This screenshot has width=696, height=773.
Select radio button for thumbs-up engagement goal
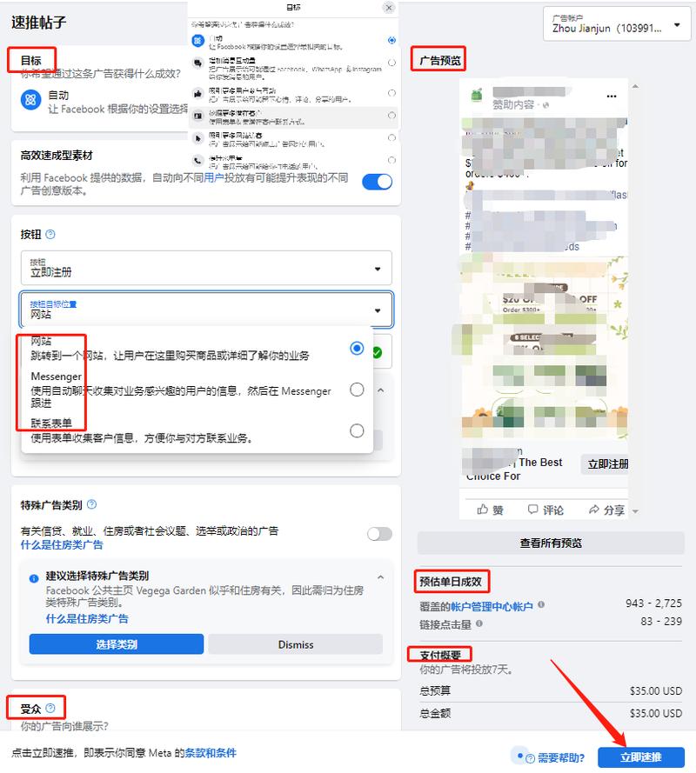tap(391, 93)
